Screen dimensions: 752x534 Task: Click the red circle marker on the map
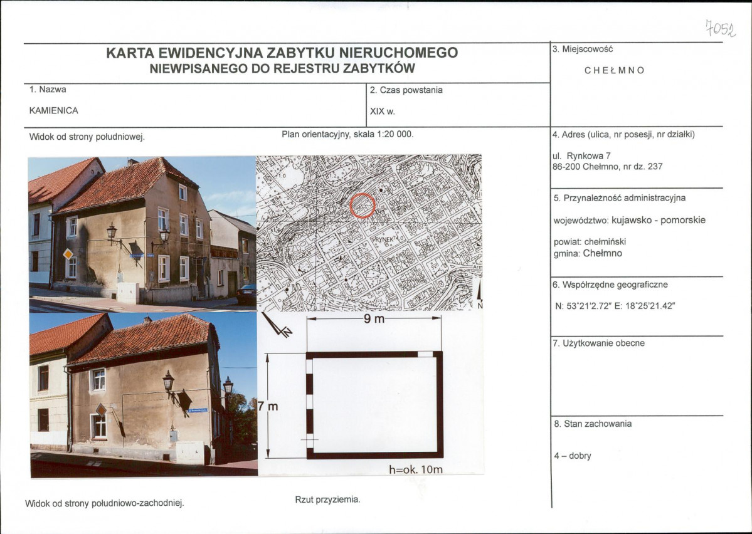click(363, 206)
